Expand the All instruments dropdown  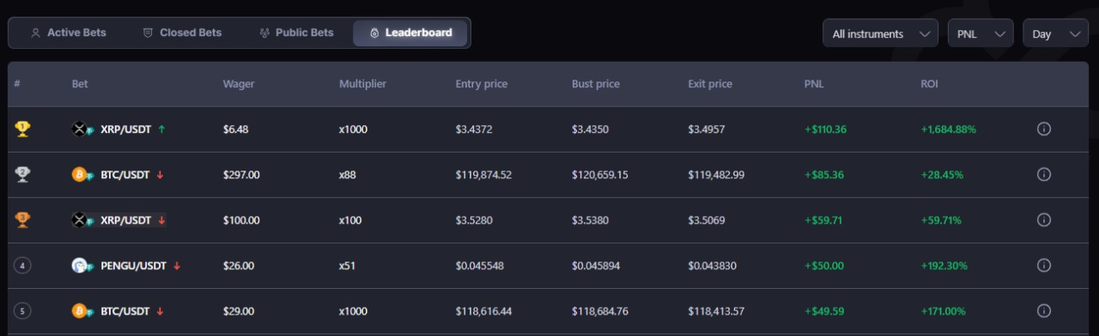[880, 34]
